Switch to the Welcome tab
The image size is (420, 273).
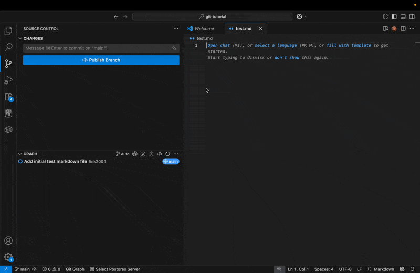(x=204, y=29)
